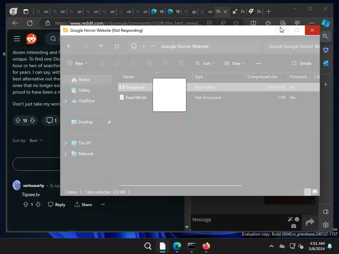The width and height of the screenshot is (339, 254).
Task: Sort files by Name column header
Action: tap(128, 77)
